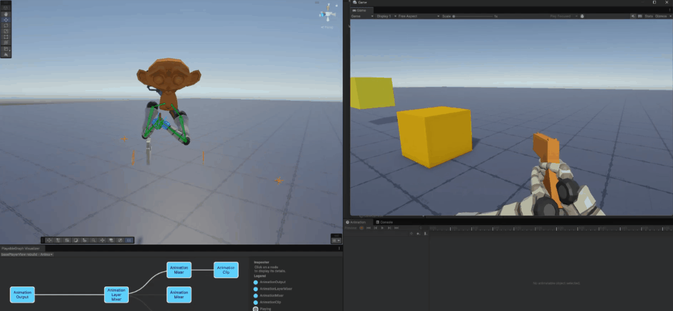This screenshot has height=311, width=673.
Task: Toggle Gizmos in the Game view
Action: click(x=662, y=17)
